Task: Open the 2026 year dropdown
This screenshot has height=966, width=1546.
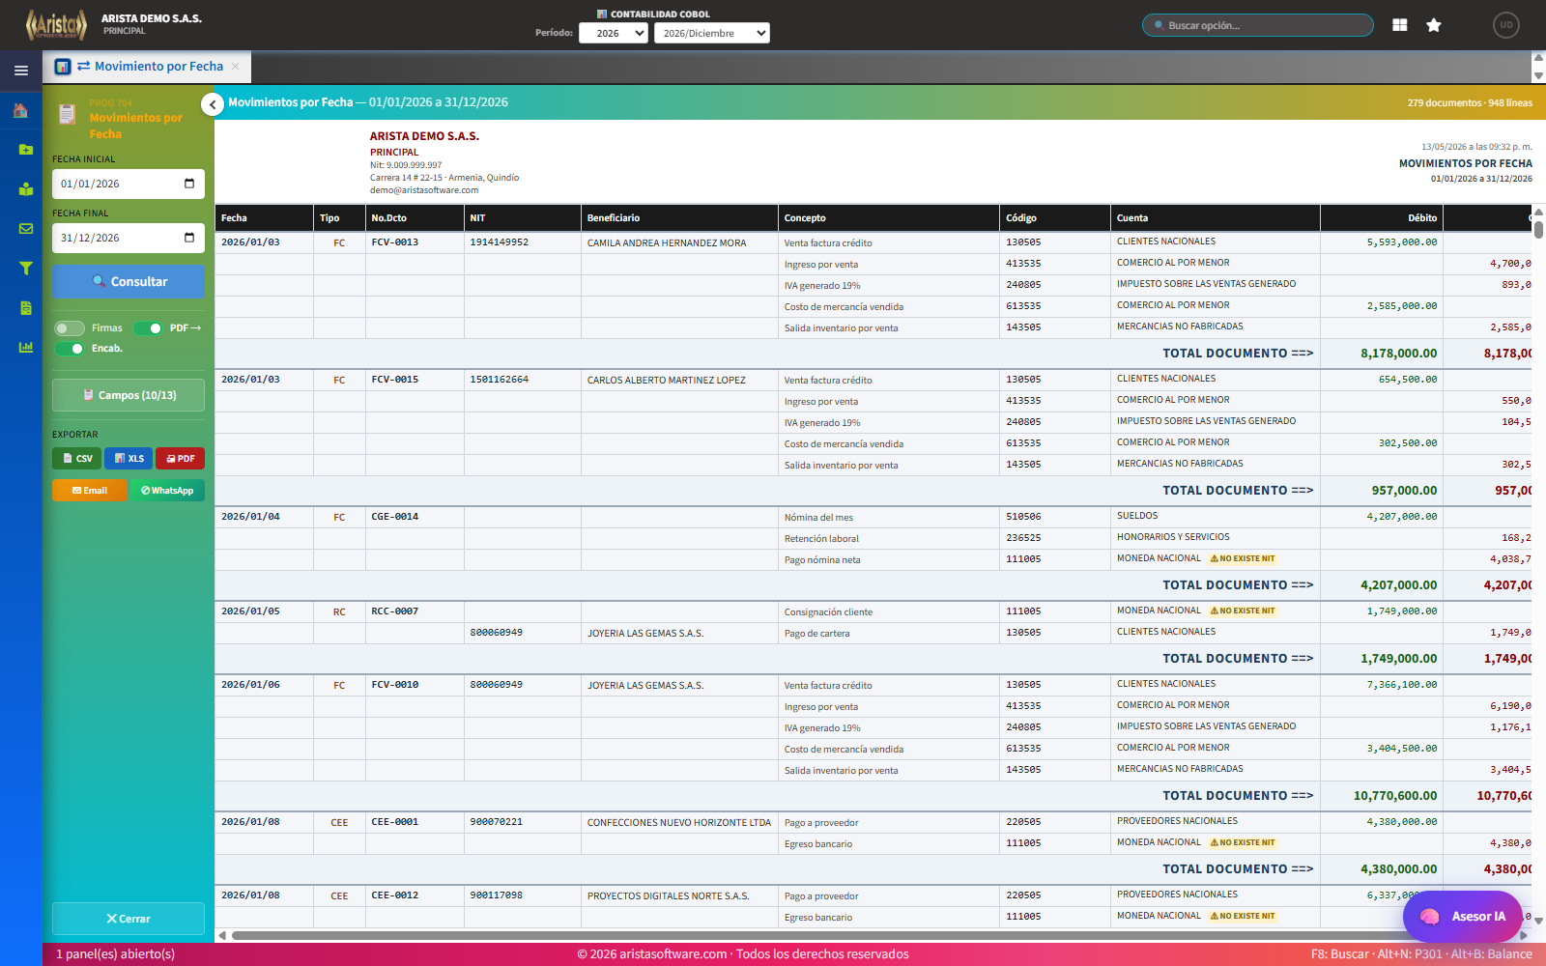Action: 614,33
